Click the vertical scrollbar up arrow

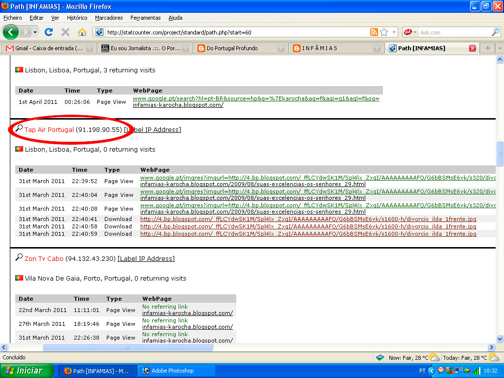click(x=500, y=59)
